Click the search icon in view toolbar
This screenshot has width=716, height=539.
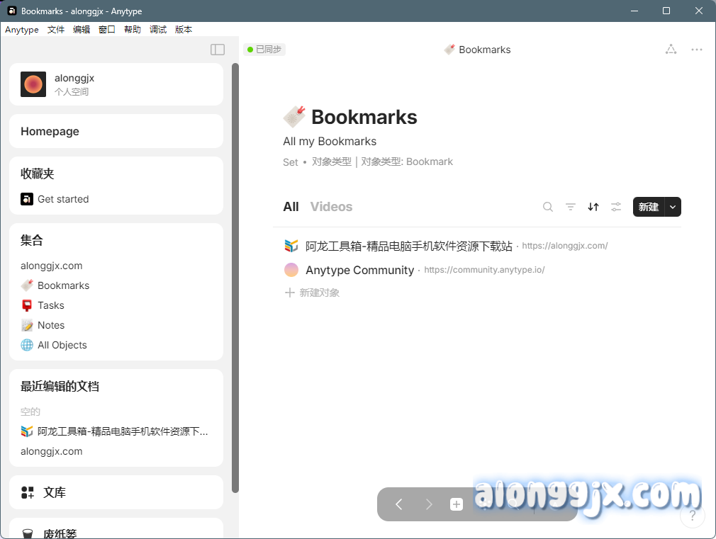pyautogui.click(x=548, y=207)
